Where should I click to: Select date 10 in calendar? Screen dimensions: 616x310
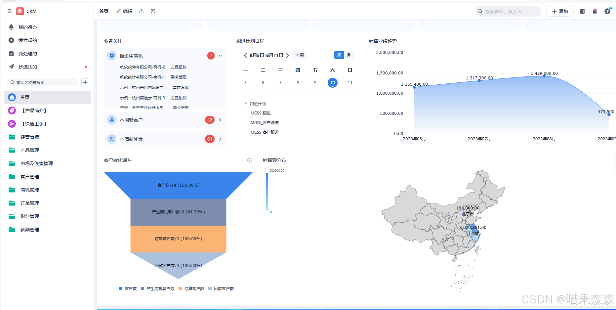pyautogui.click(x=333, y=83)
